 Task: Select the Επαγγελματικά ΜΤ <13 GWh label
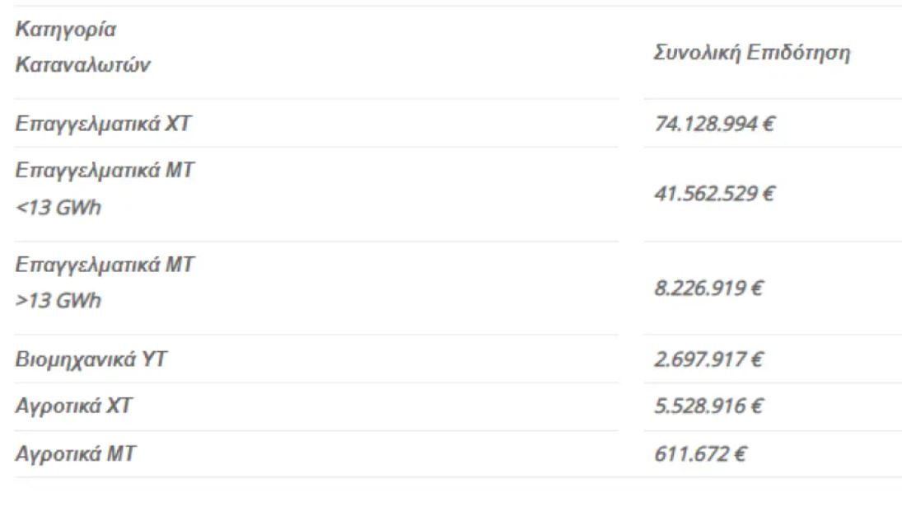coord(105,189)
